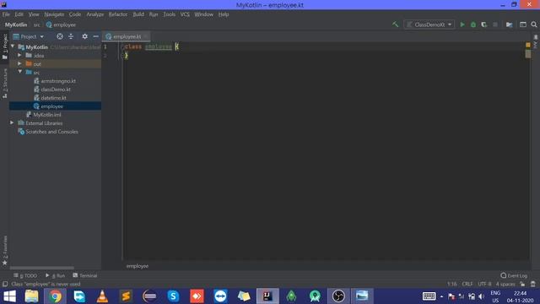This screenshot has width=540, height=304.
Task: Open the 4 spaces indent selector
Action: coord(505,284)
